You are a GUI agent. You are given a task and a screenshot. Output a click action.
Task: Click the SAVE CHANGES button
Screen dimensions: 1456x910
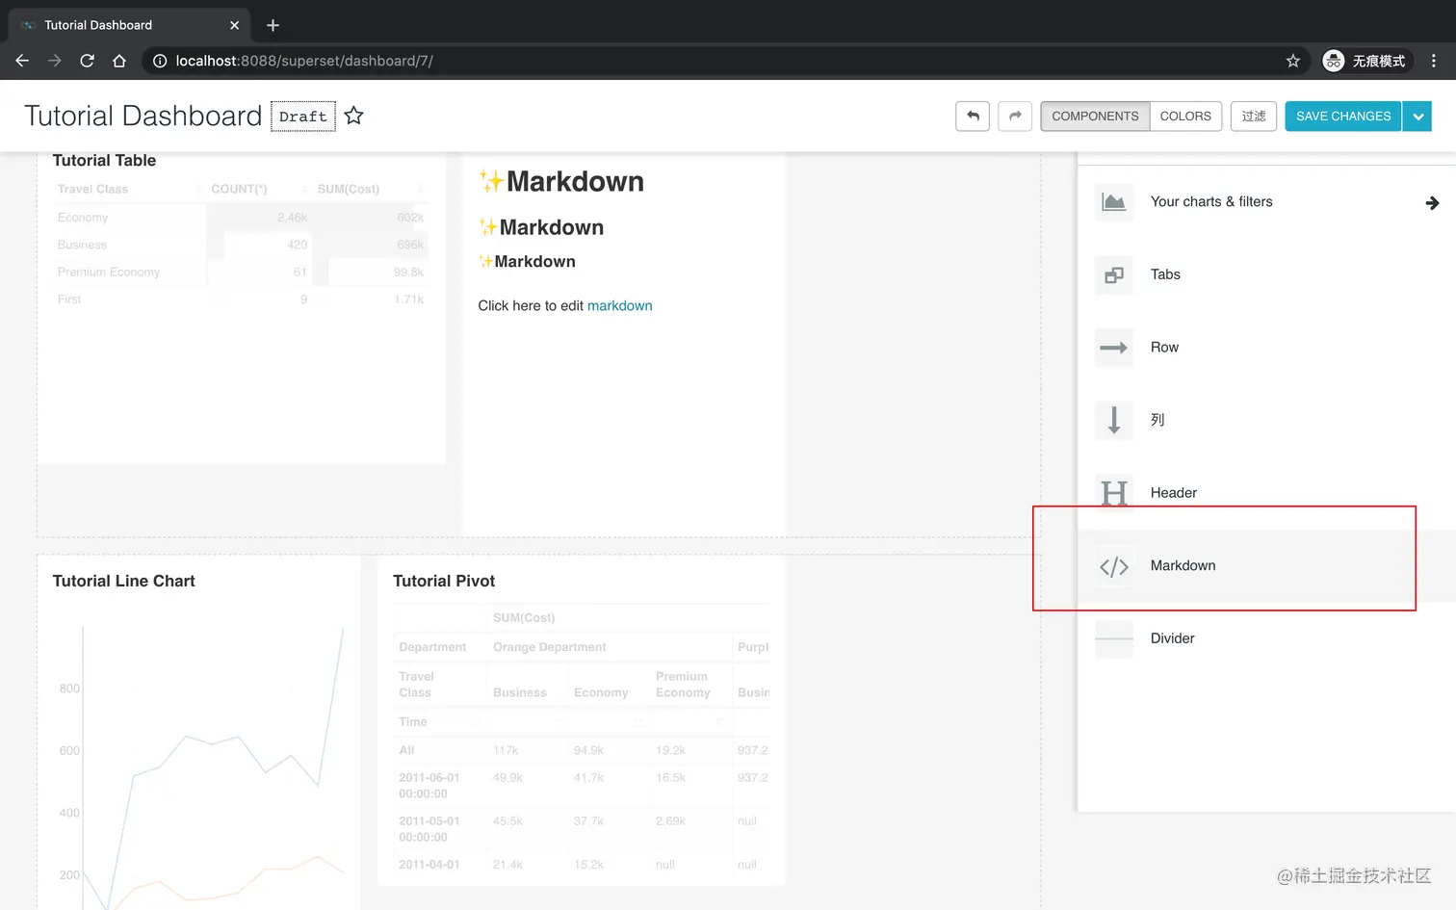pos(1343,117)
